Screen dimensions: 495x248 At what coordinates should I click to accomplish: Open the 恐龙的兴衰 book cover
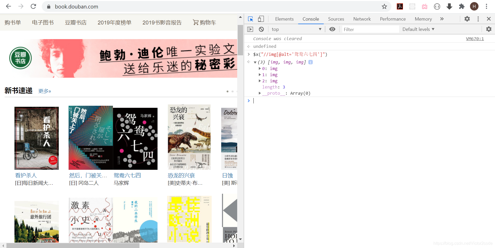pos(189,137)
